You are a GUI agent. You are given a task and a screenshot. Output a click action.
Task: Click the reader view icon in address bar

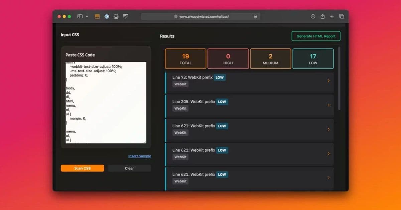pyautogui.click(x=255, y=16)
